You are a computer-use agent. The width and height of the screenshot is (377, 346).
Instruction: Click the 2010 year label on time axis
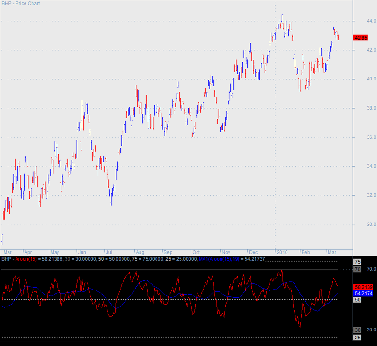coord(282,253)
